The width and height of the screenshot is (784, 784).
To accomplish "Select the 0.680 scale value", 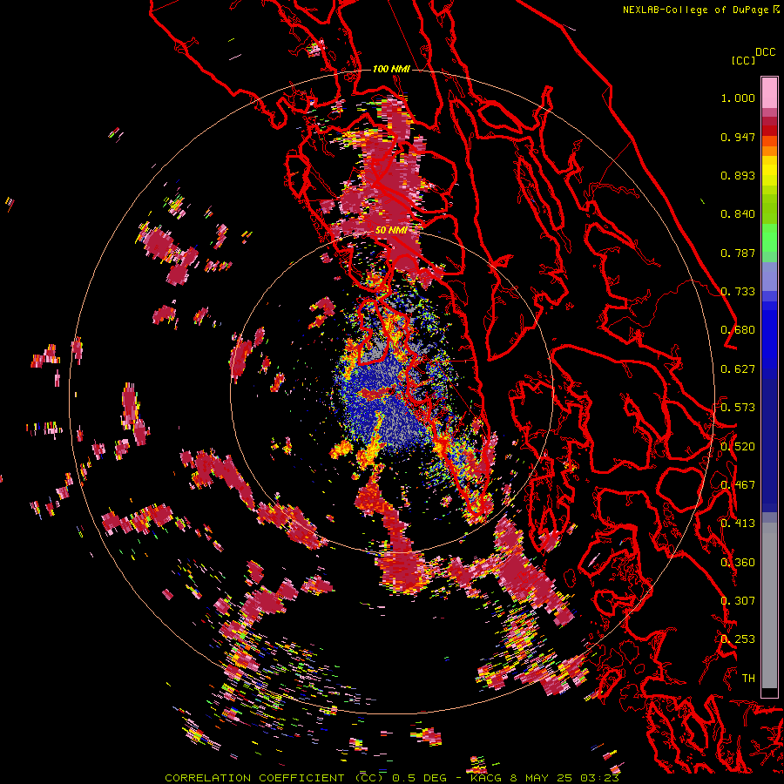I will [x=738, y=330].
